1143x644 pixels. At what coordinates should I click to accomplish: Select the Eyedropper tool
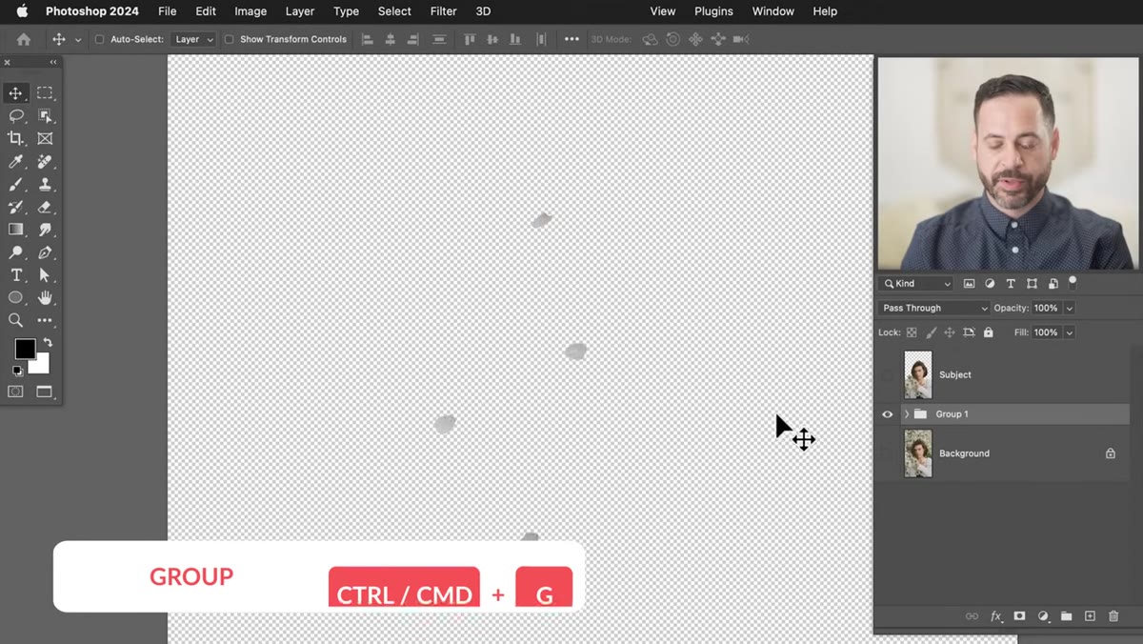(15, 162)
